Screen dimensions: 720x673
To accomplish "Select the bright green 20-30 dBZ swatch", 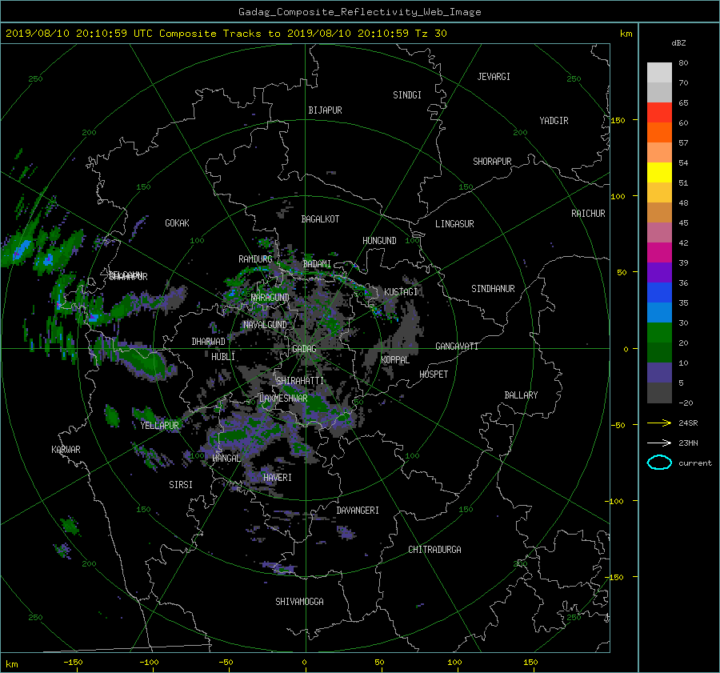I will [659, 333].
